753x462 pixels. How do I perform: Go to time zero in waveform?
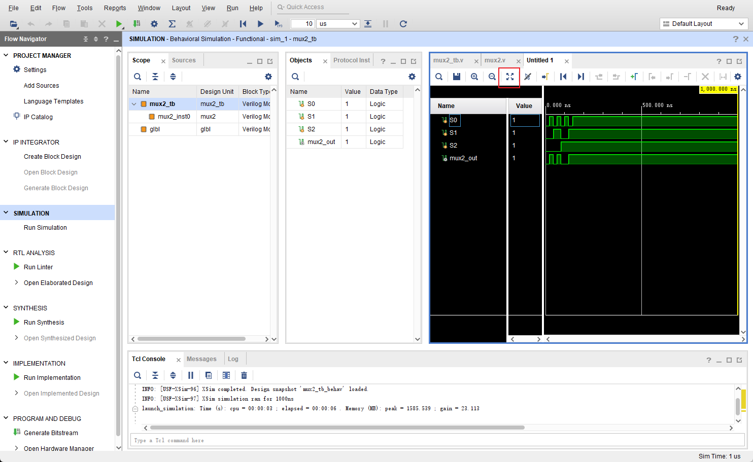[x=563, y=77]
